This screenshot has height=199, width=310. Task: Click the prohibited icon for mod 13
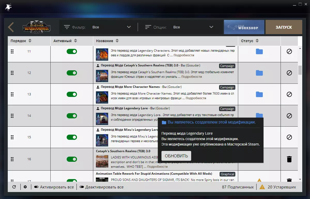click(x=289, y=94)
